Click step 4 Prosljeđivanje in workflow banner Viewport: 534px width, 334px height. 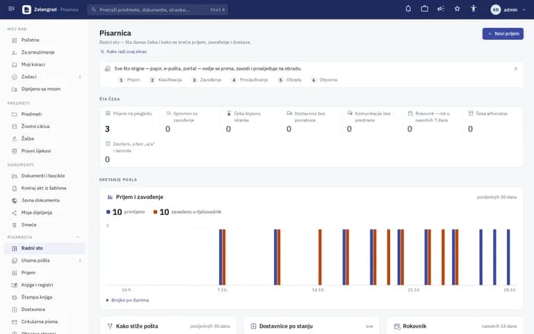pyautogui.click(x=250, y=80)
